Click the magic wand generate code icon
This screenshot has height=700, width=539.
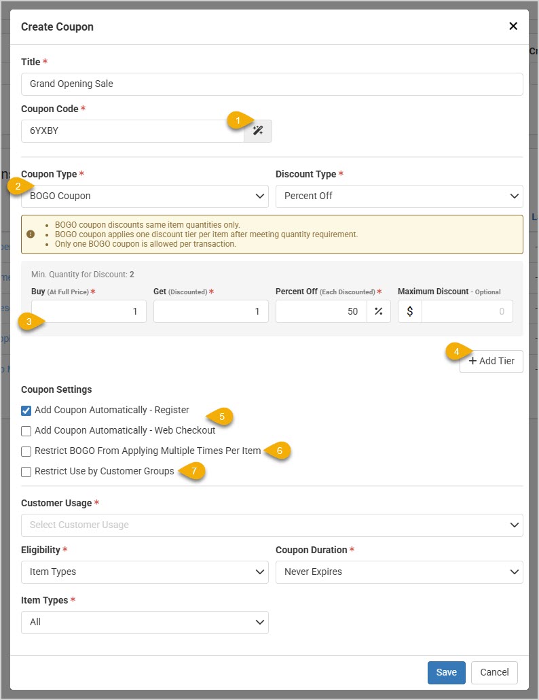pos(258,131)
